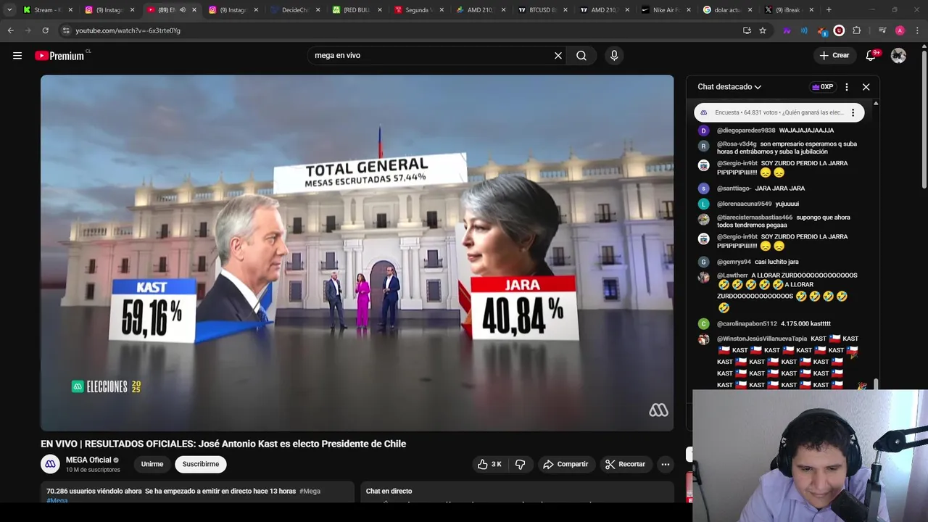Click the Recortar button
The width and height of the screenshot is (928, 522).
(625, 464)
